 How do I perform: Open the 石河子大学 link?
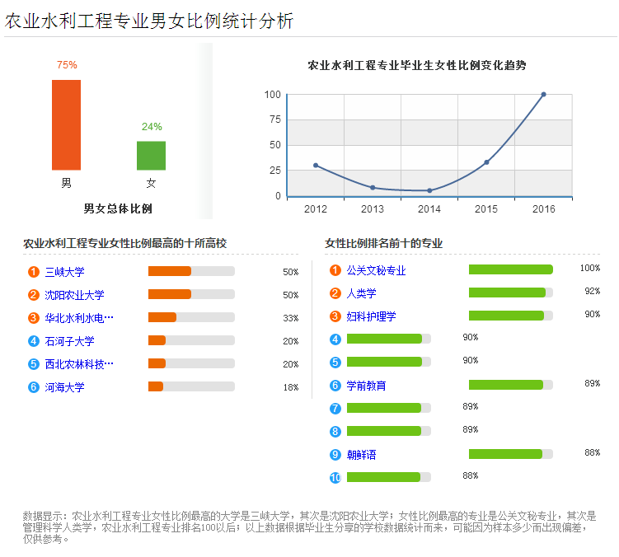click(69, 340)
